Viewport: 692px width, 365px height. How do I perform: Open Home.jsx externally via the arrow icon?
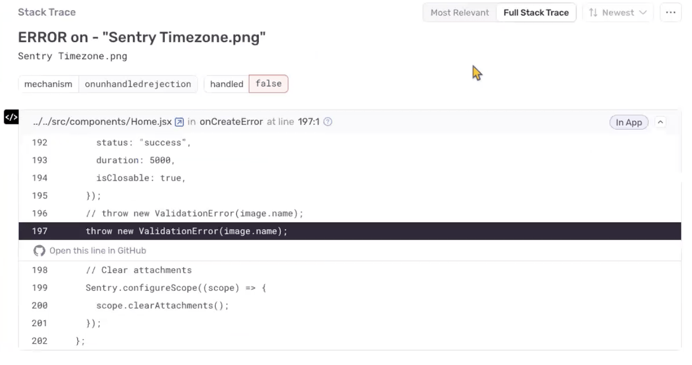pos(179,121)
